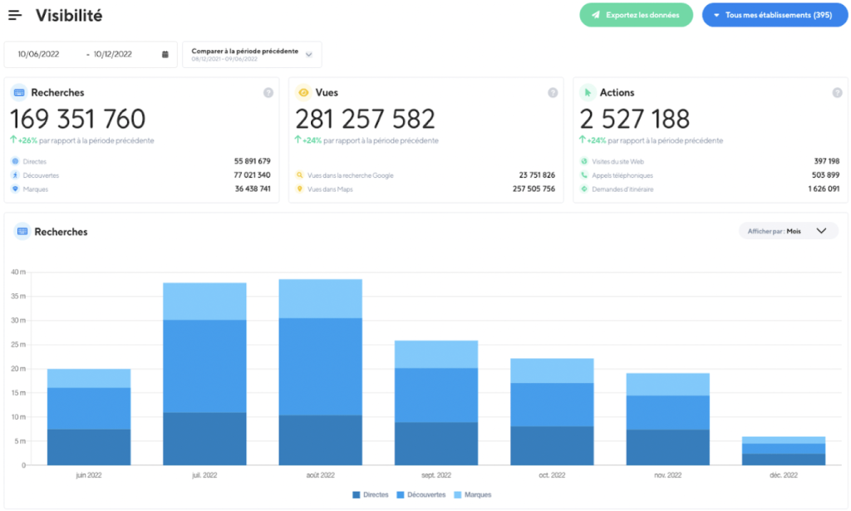Expand Comparer à la période précédente dropdown

252,54
